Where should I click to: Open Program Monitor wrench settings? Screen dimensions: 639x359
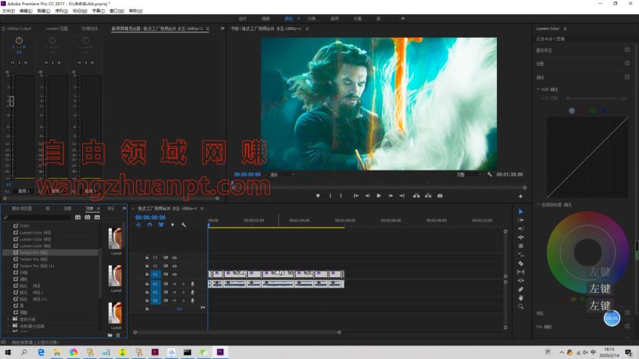[489, 174]
